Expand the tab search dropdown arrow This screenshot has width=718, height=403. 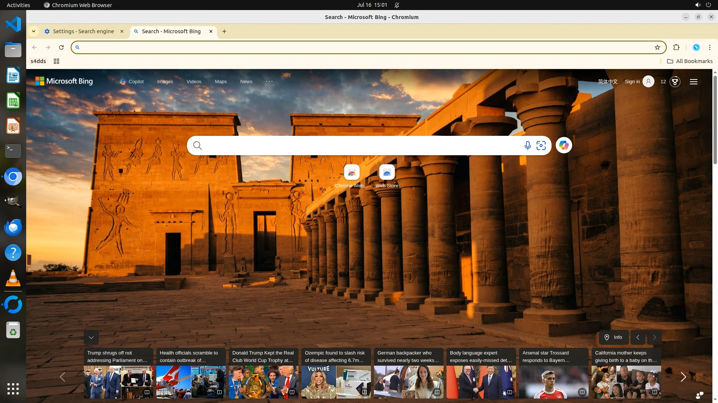(x=34, y=31)
